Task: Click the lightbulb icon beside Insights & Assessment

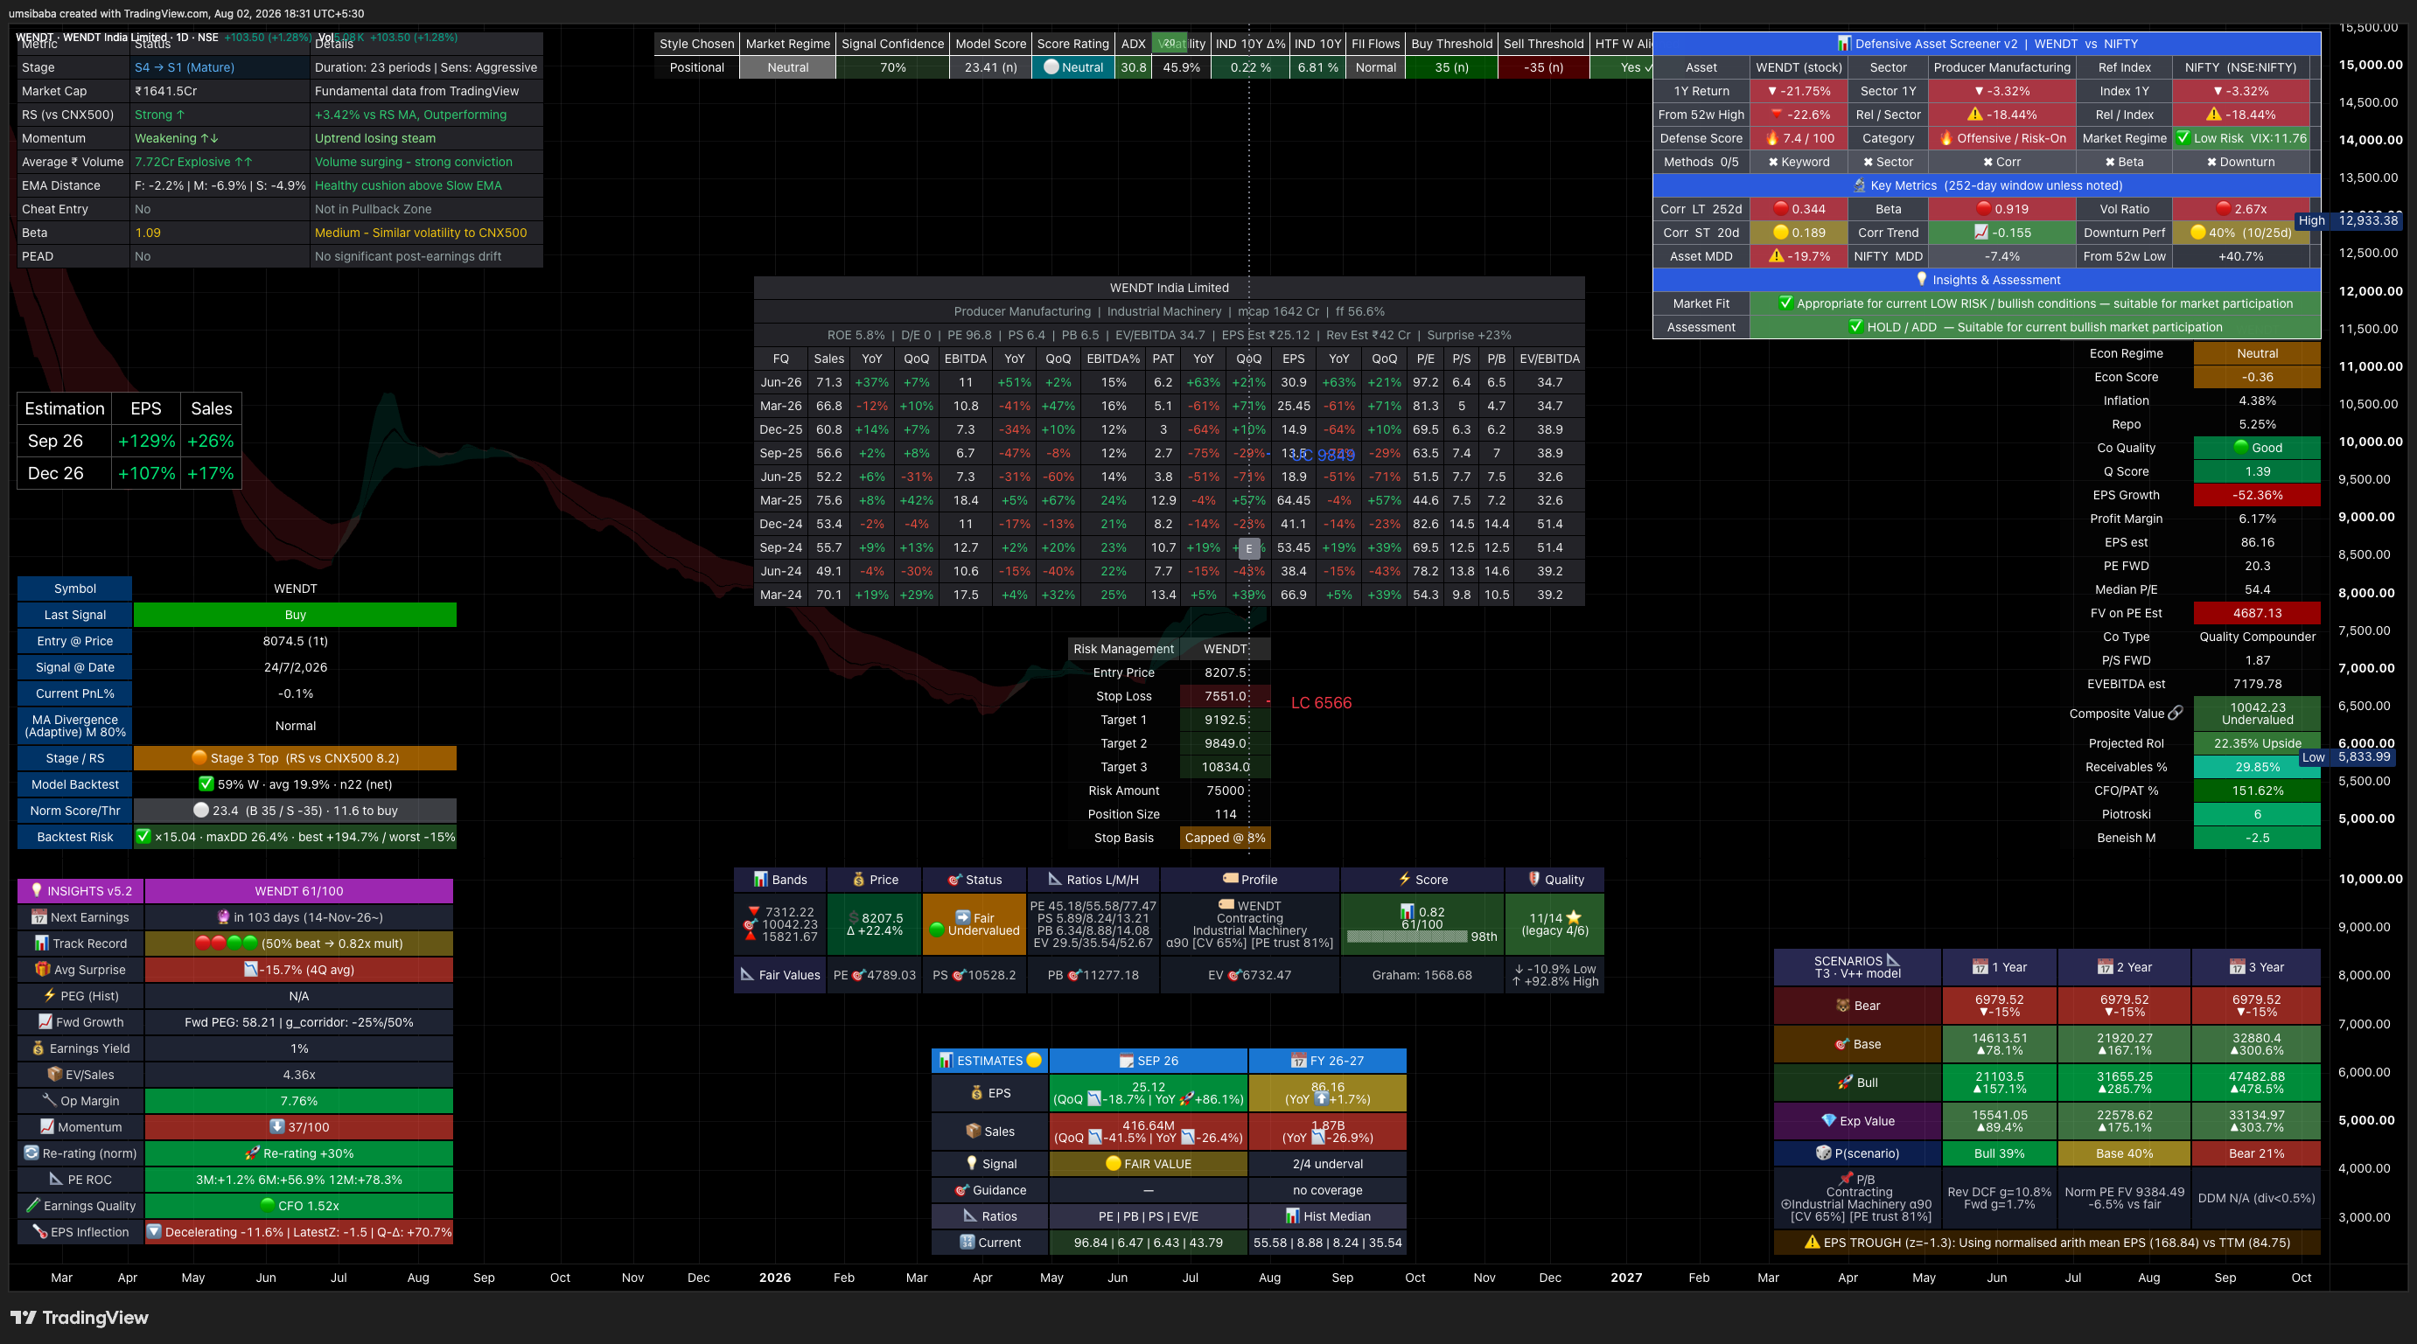Action: click(x=1922, y=279)
